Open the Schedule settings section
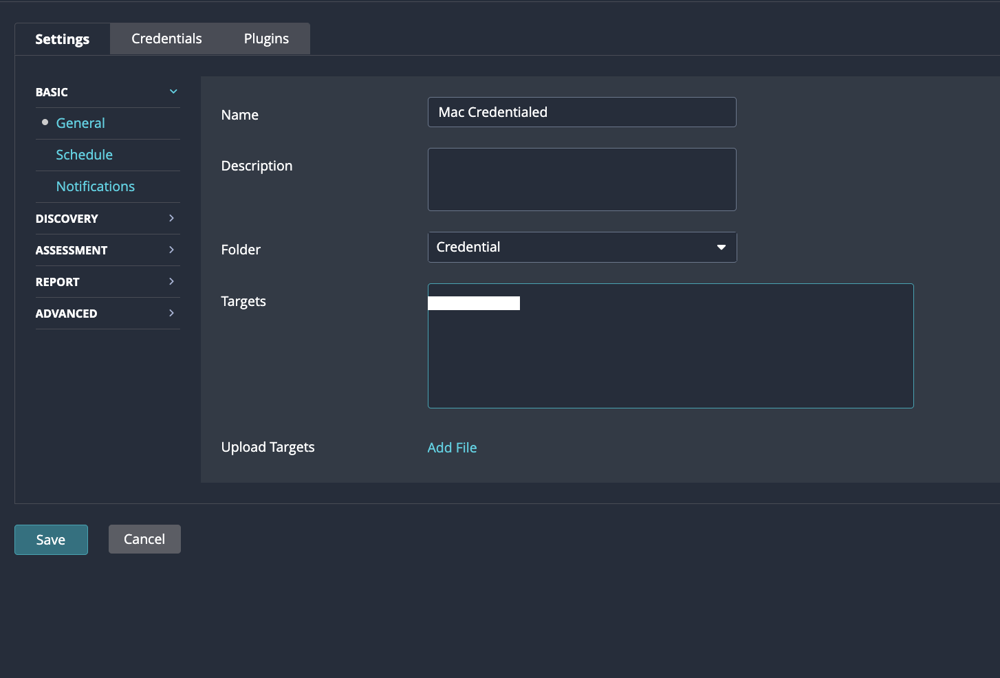This screenshot has height=678, width=1000. click(84, 155)
